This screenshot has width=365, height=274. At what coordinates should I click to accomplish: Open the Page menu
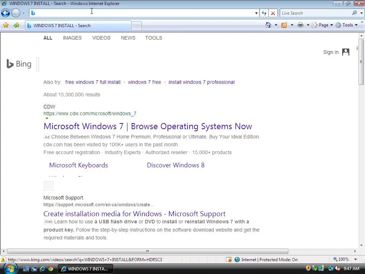click(322, 25)
